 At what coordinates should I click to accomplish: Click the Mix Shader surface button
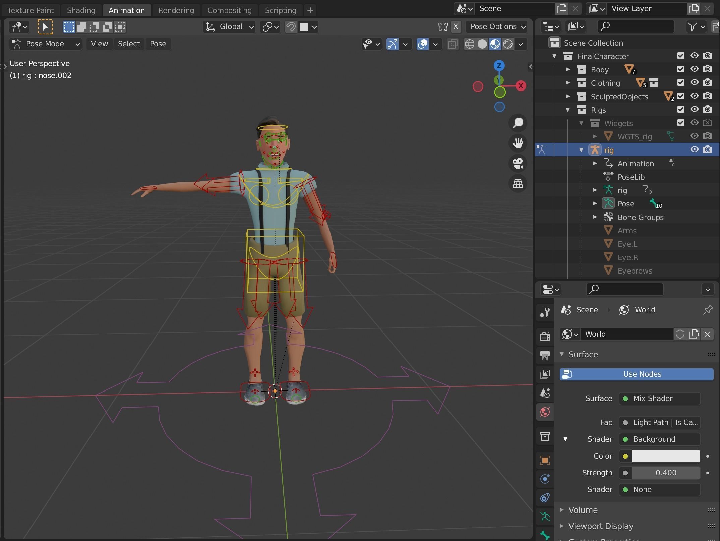pyautogui.click(x=659, y=398)
